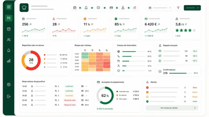The width and height of the screenshot is (209, 117).
Task: Click the 7 (25 %) legend row
Action: point(56,59)
